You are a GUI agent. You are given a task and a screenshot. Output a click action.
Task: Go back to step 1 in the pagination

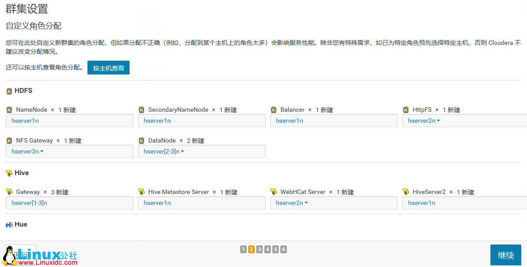pos(243,249)
